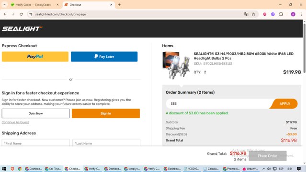Click the Last Name input field
The height and width of the screenshot is (172, 306).
coord(106,143)
